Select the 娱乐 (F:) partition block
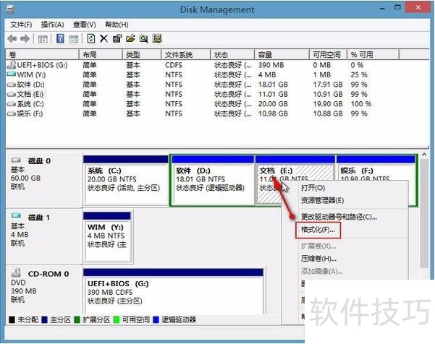Image resolution: width=435 pixels, height=344 pixels. pos(376,168)
